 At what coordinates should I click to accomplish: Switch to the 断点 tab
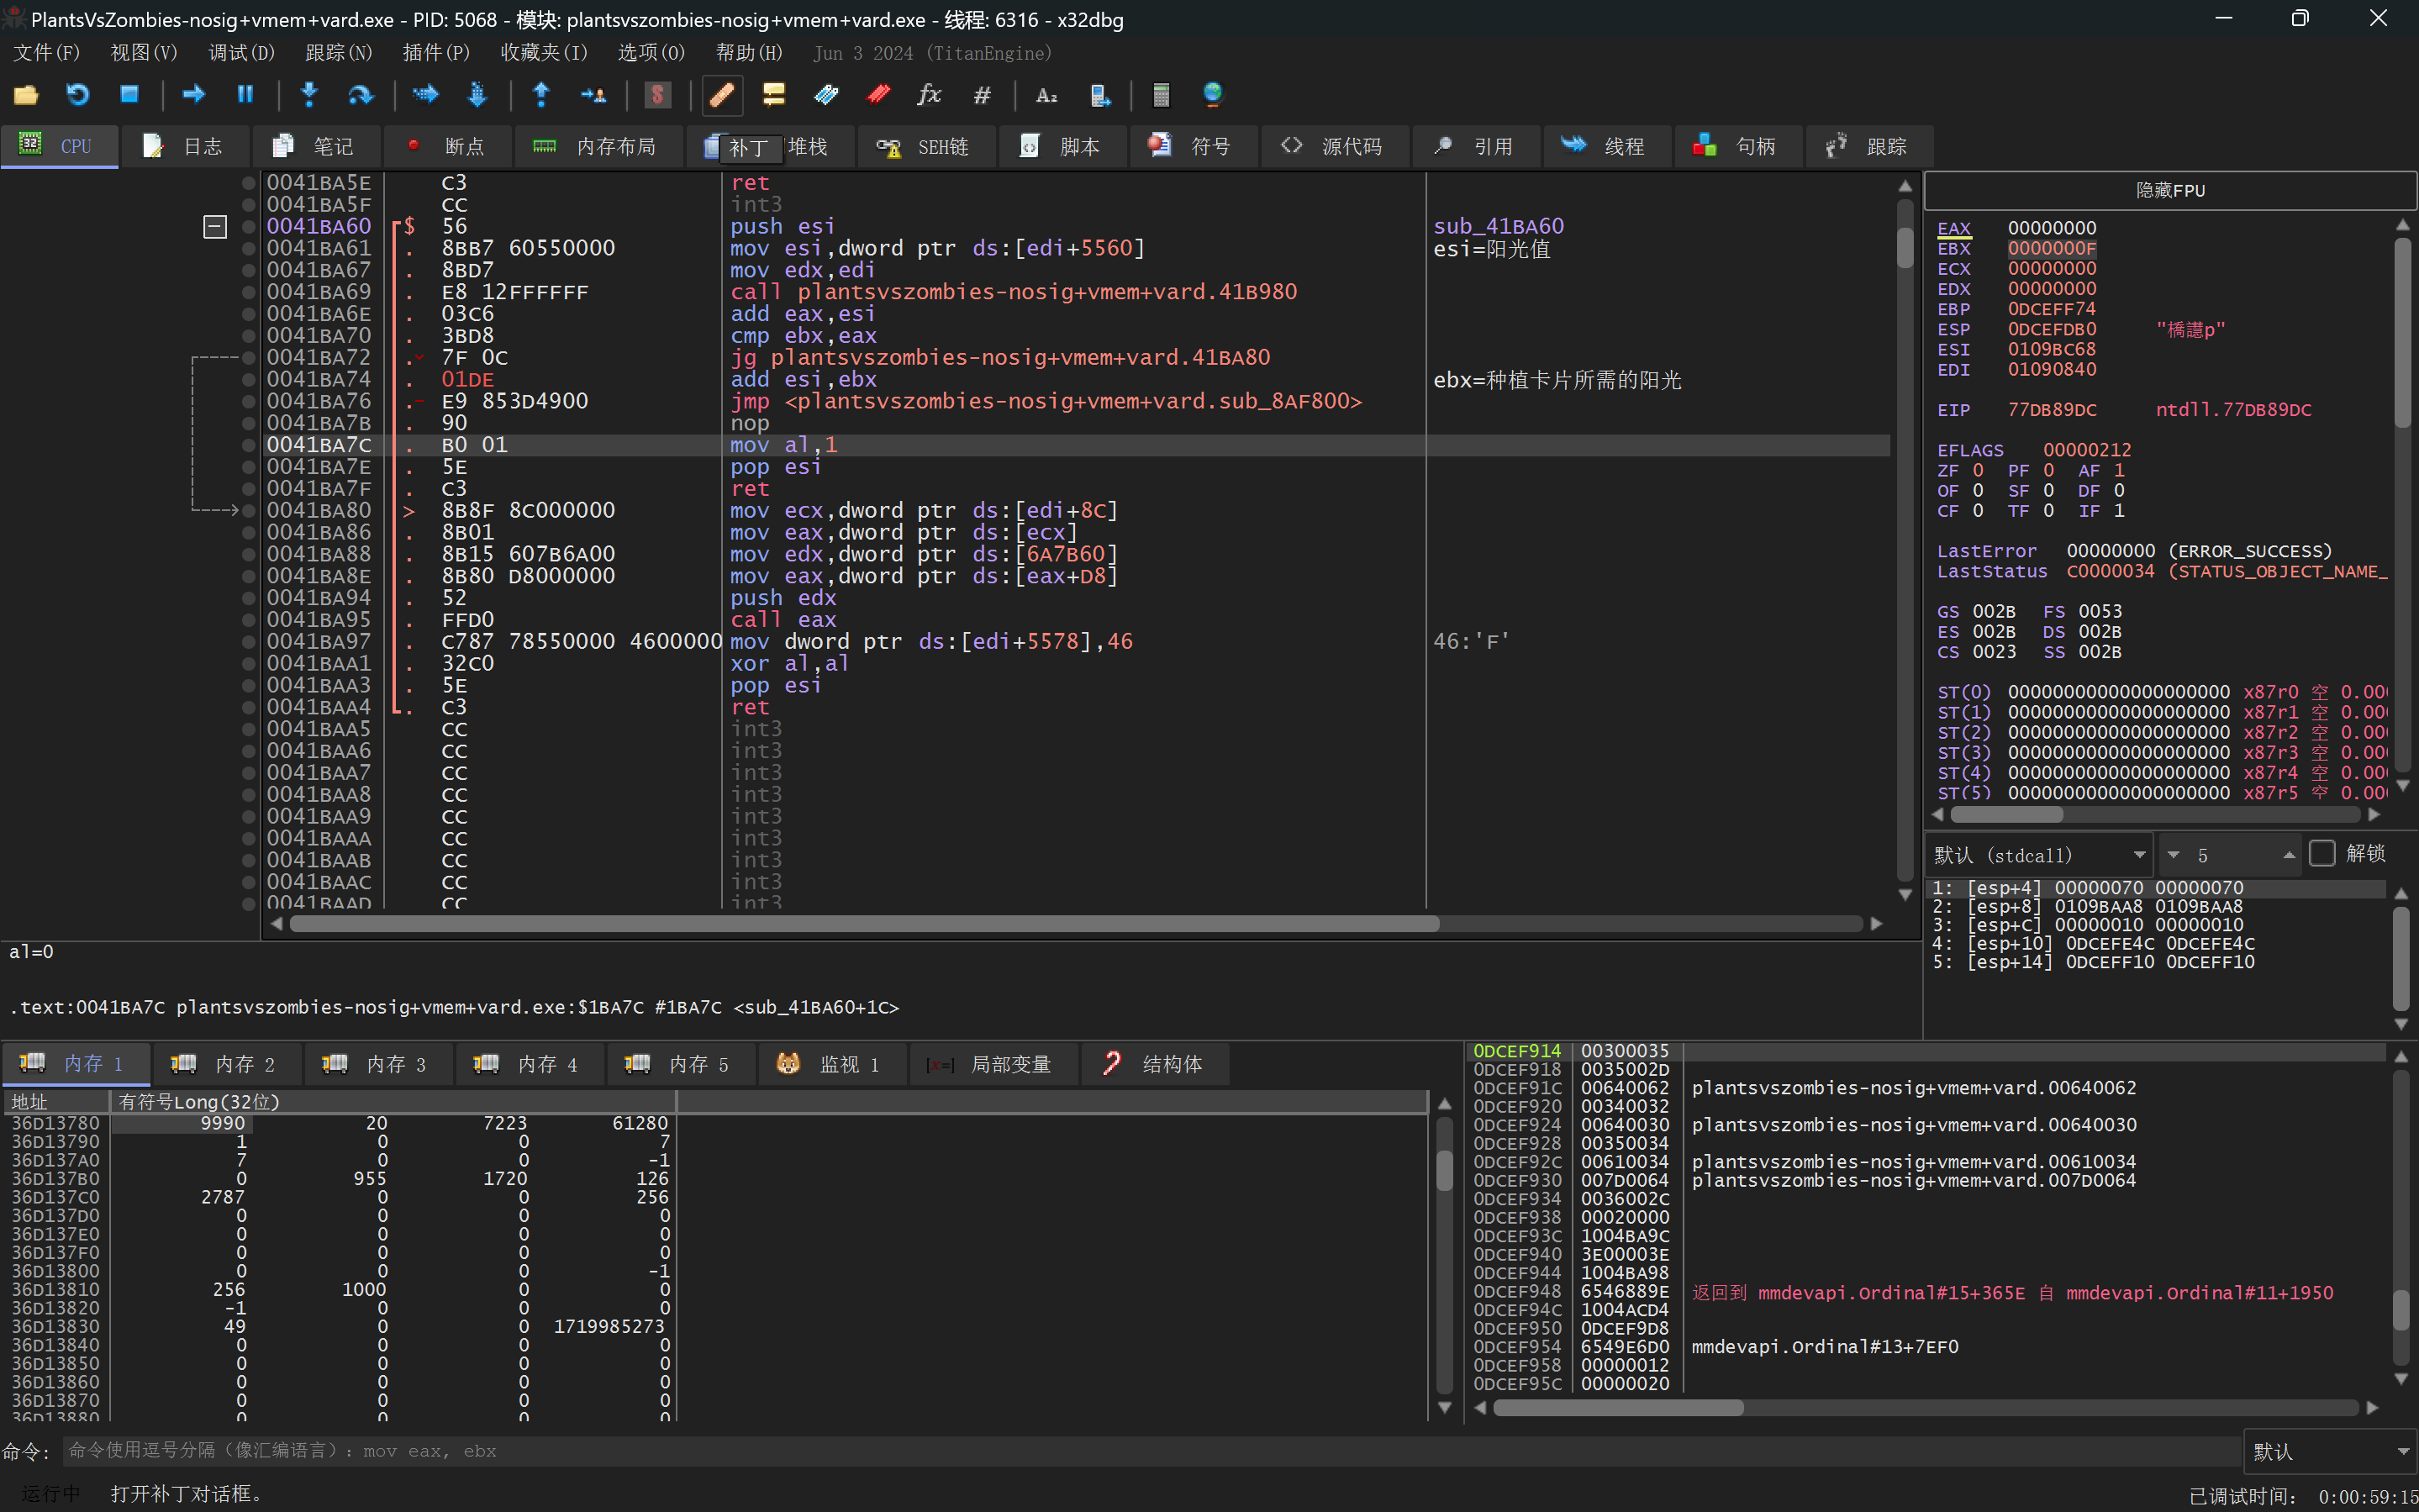[x=447, y=147]
